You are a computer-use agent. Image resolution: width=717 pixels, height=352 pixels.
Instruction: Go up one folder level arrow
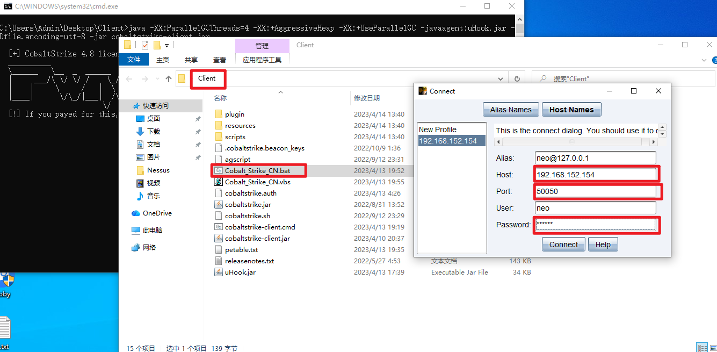[169, 78]
